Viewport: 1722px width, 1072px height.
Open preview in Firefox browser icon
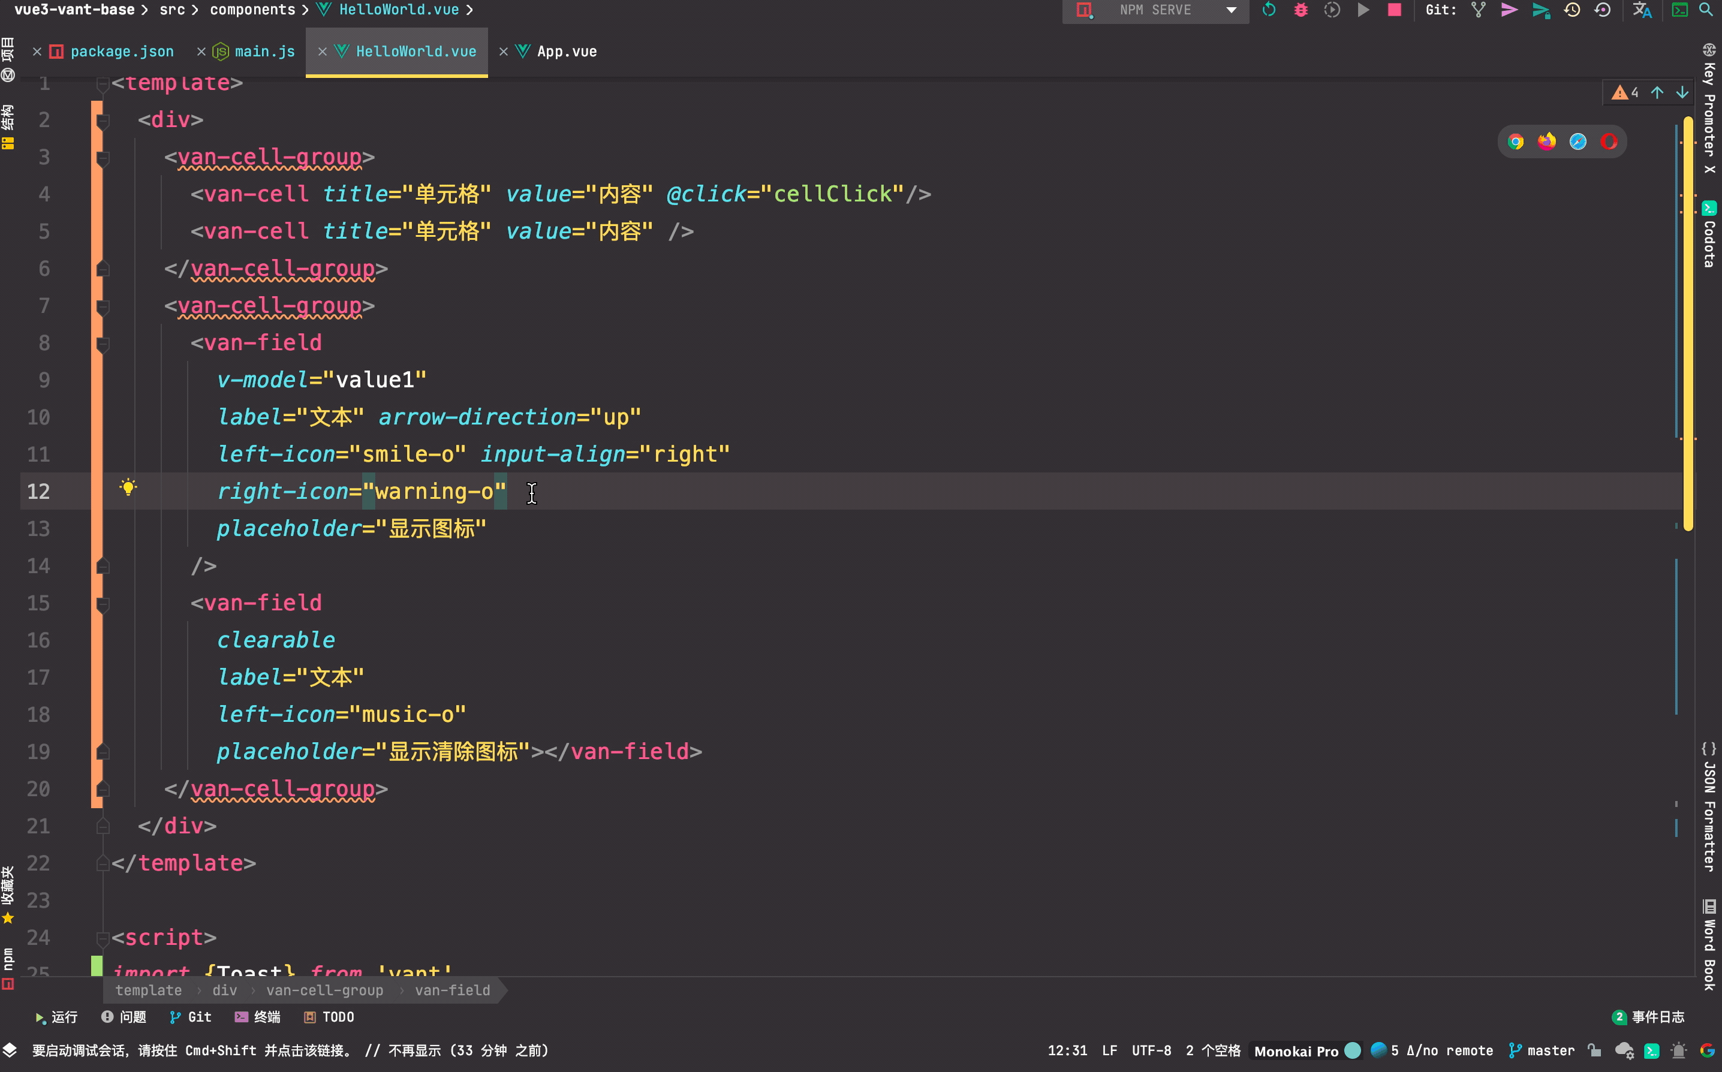(1547, 142)
